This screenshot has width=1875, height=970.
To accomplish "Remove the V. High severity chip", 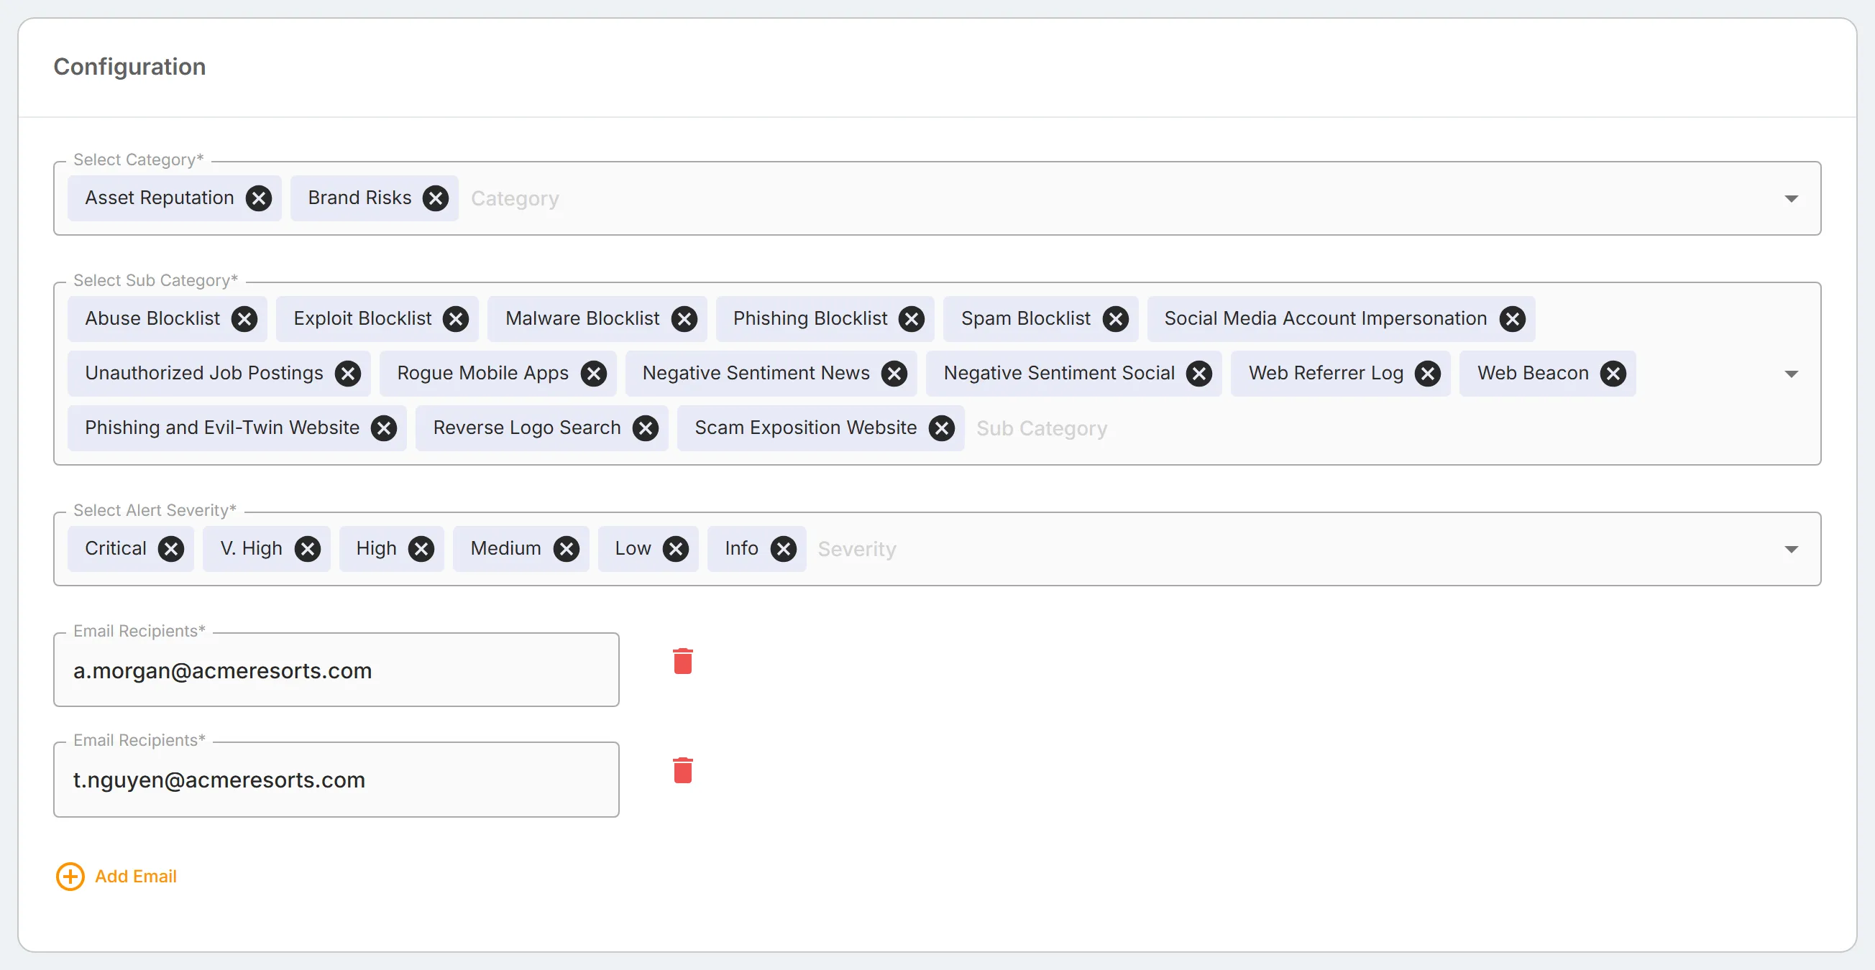I will coord(307,549).
